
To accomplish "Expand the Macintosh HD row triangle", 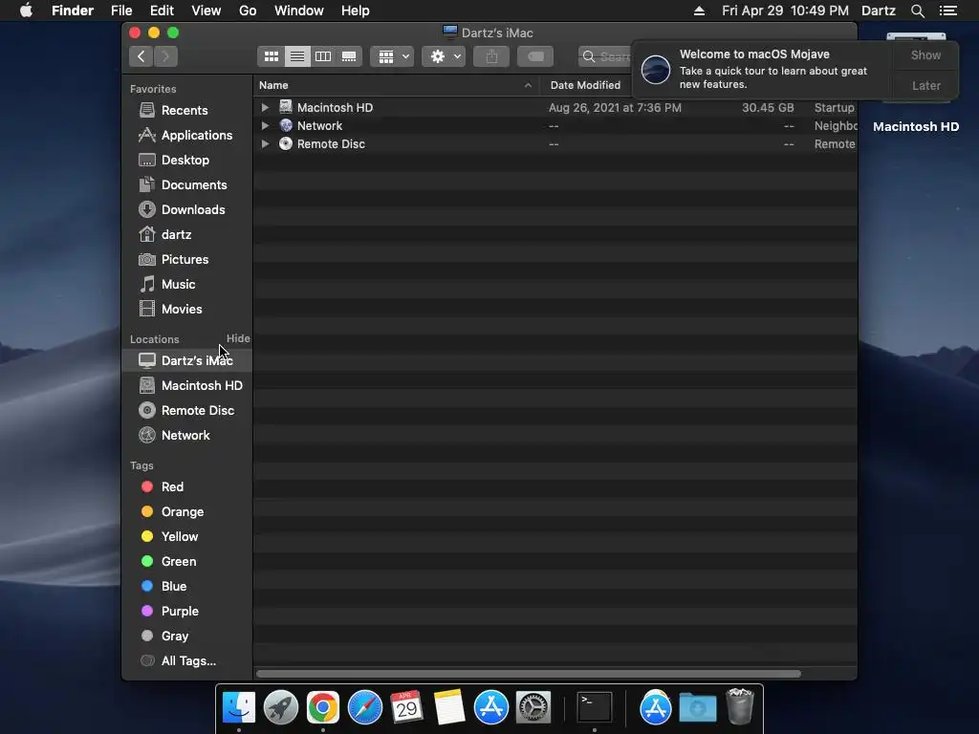I will pyautogui.click(x=265, y=107).
